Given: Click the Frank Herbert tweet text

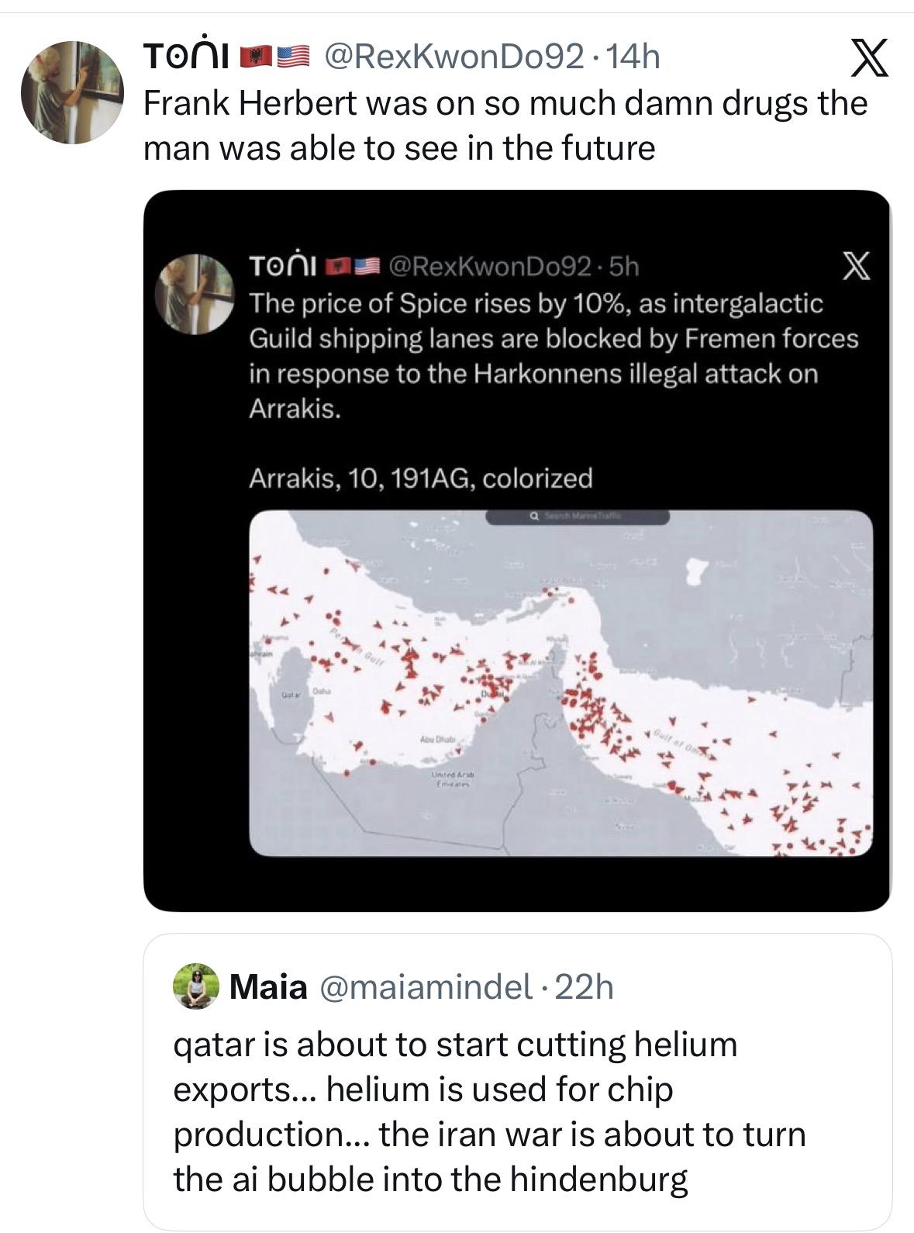Looking at the screenshot, I should 504,125.
